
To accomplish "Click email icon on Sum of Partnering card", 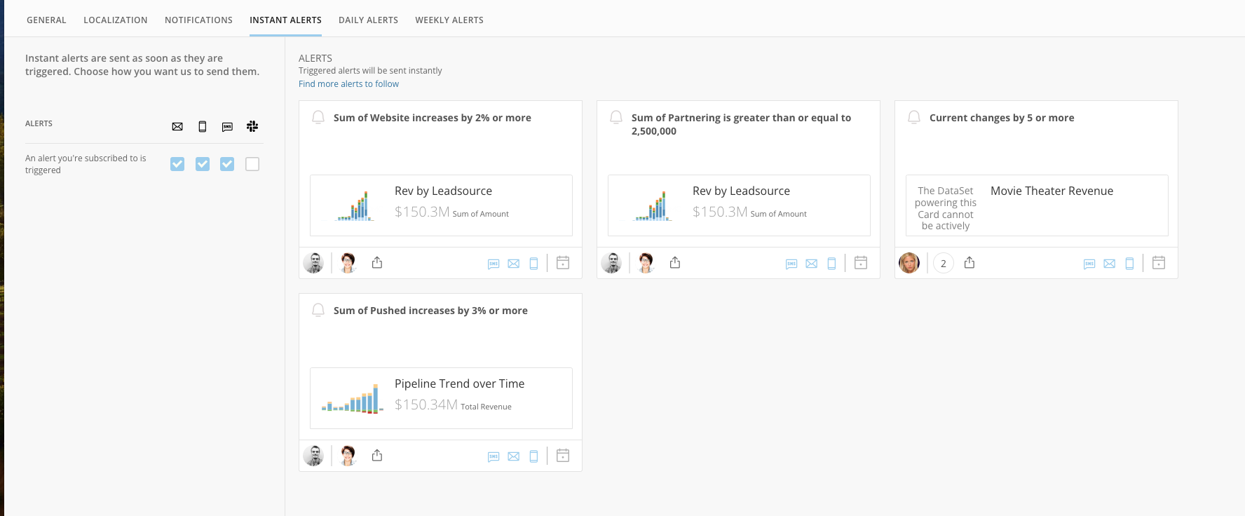I will pos(812,264).
